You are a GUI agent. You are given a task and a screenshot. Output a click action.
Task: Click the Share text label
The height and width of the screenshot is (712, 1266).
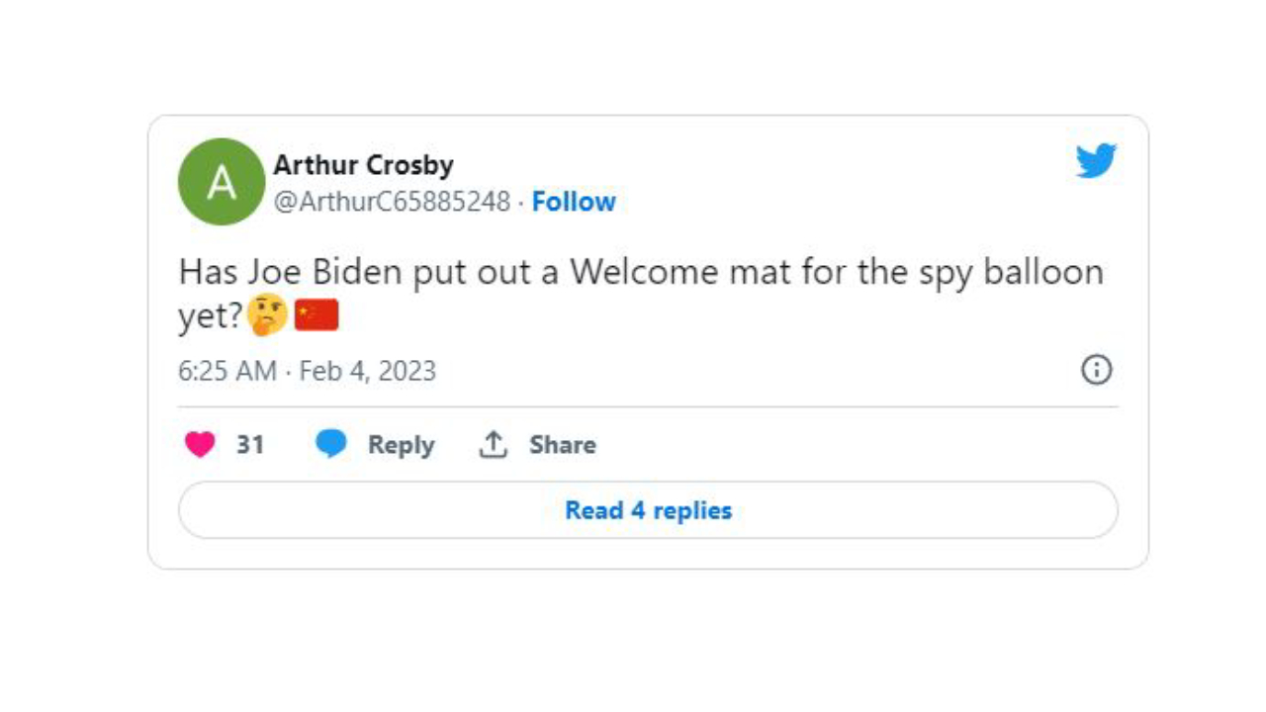coord(562,445)
